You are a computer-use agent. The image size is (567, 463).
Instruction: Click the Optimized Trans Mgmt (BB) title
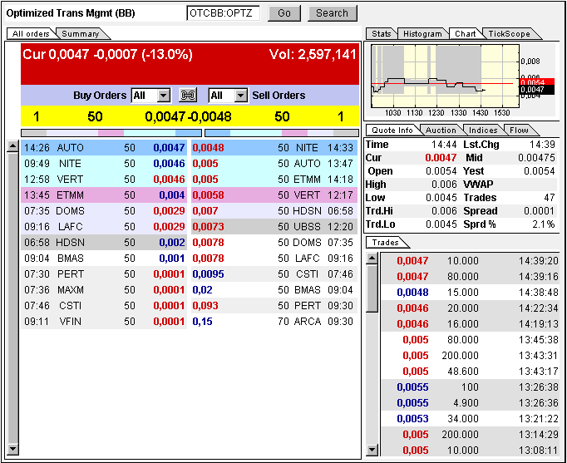pos(71,13)
